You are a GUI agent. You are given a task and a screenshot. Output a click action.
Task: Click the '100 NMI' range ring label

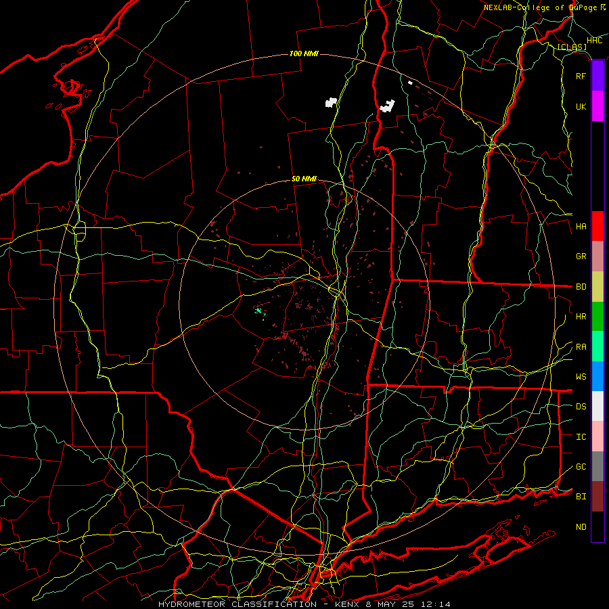click(x=304, y=53)
